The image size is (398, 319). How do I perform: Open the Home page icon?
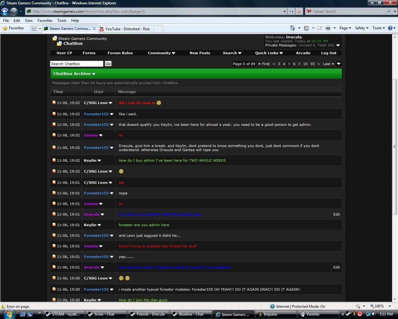pos(292,28)
